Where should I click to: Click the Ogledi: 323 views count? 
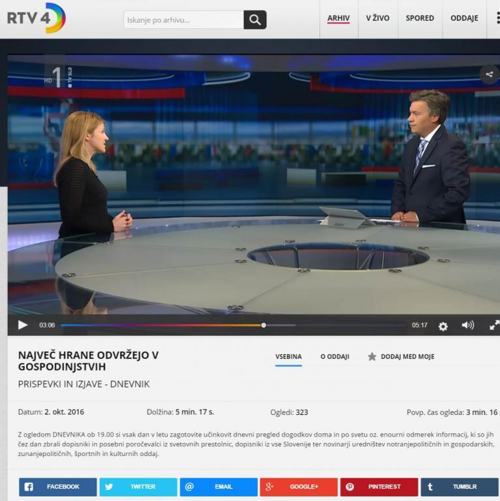coord(289,412)
